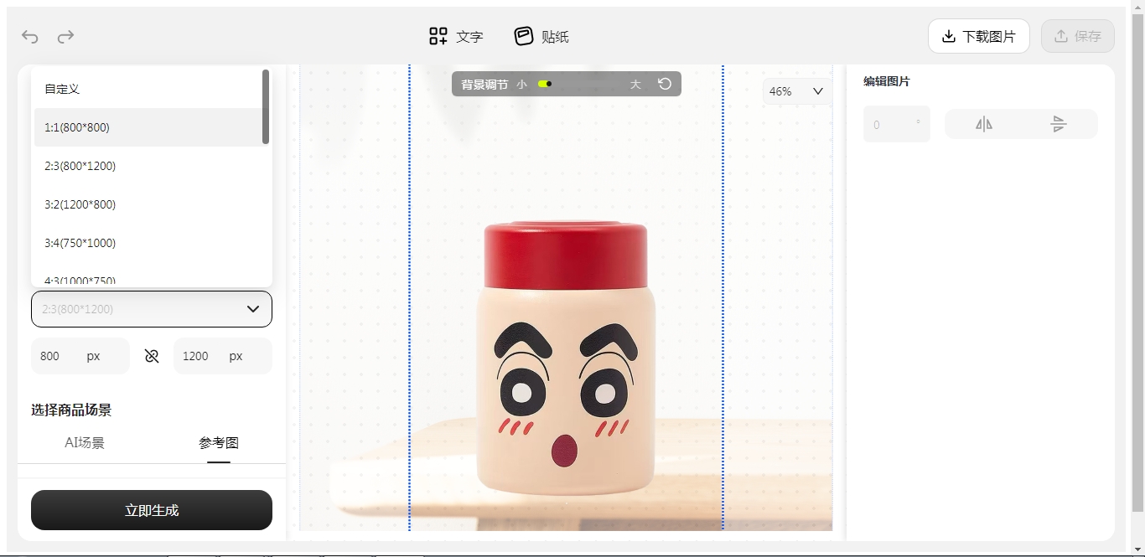The height and width of the screenshot is (557, 1145).
Task: Click the 大 label on background slider
Action: pos(635,85)
